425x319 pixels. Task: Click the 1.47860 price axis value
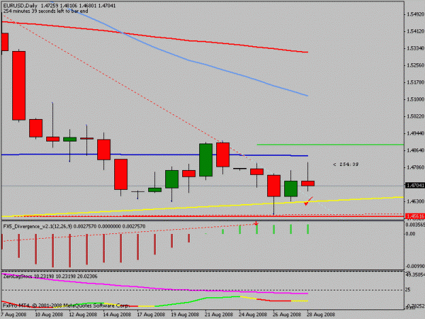pos(415,167)
